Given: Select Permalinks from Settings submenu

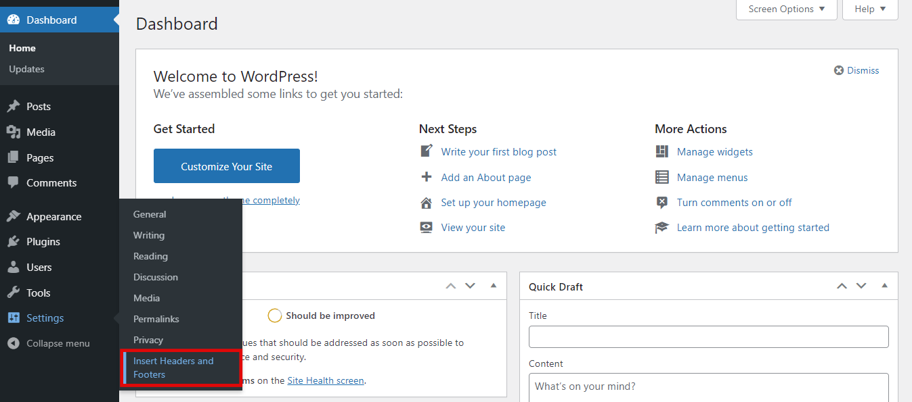Looking at the screenshot, I should pos(156,319).
